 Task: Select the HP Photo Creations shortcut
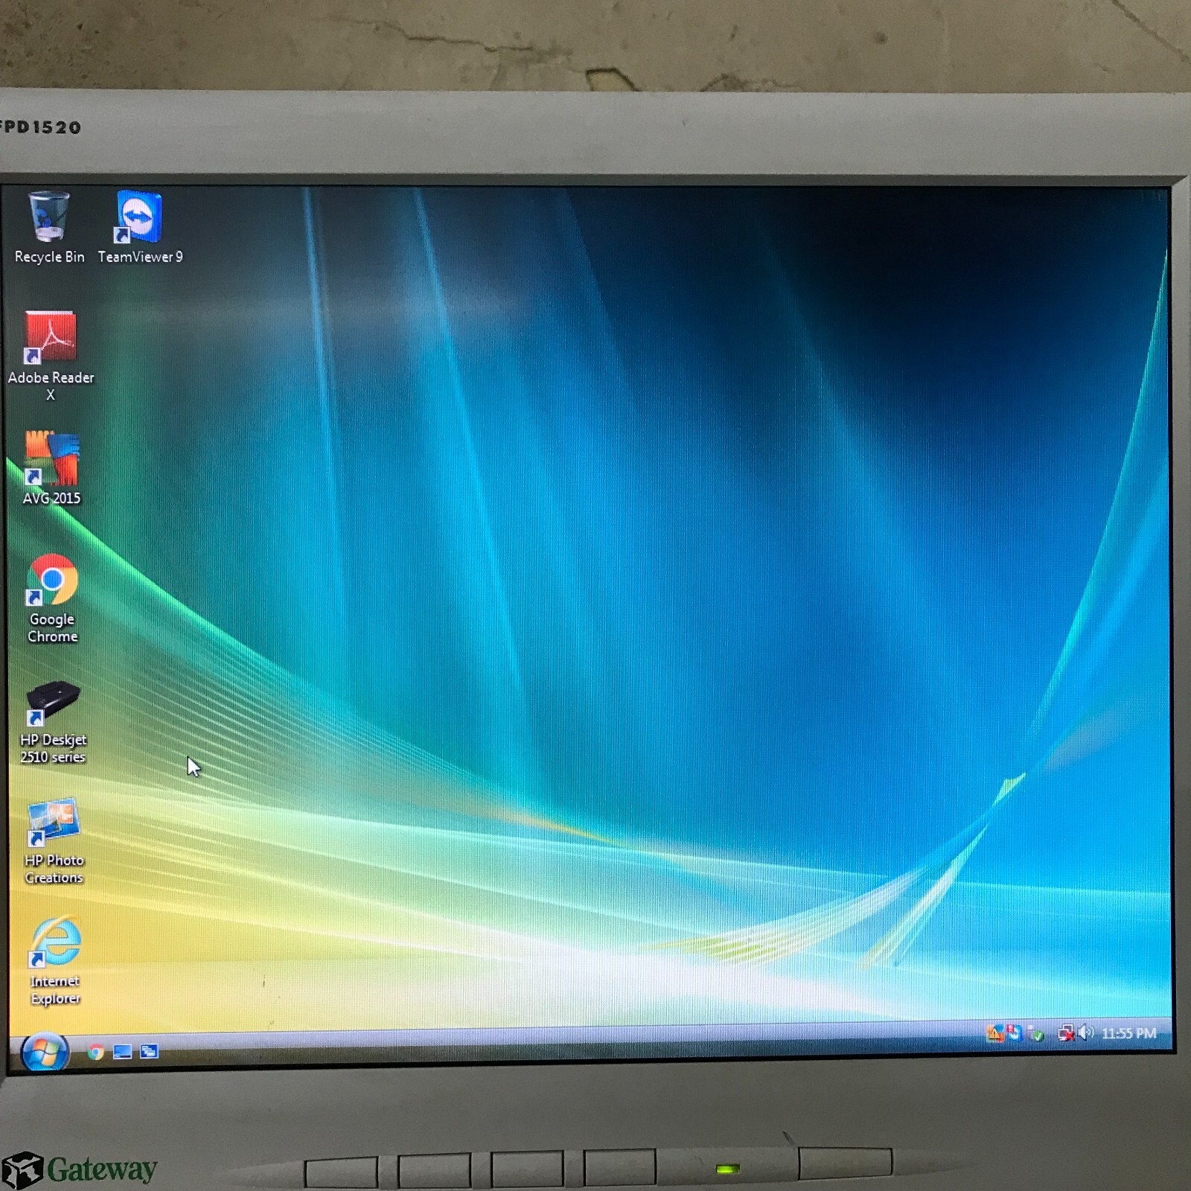click(54, 842)
